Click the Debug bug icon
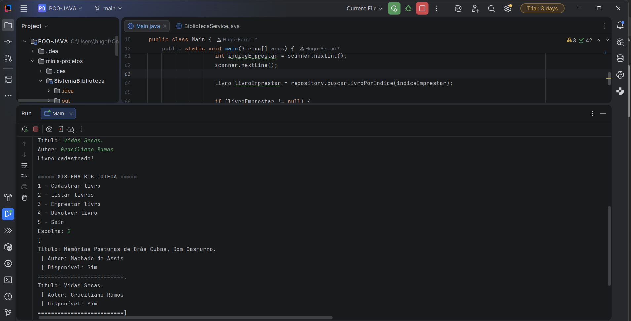 (x=408, y=9)
